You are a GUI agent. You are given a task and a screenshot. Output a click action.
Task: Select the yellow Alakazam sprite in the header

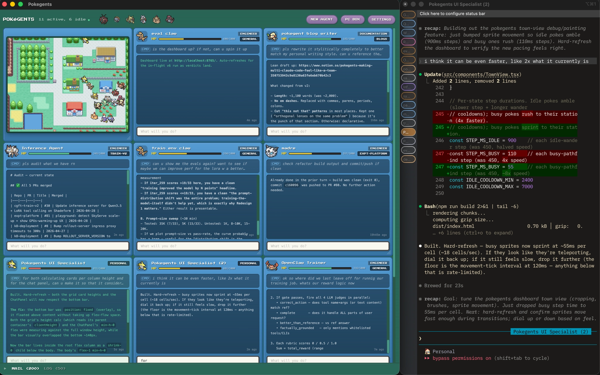pyautogui.click(x=130, y=19)
